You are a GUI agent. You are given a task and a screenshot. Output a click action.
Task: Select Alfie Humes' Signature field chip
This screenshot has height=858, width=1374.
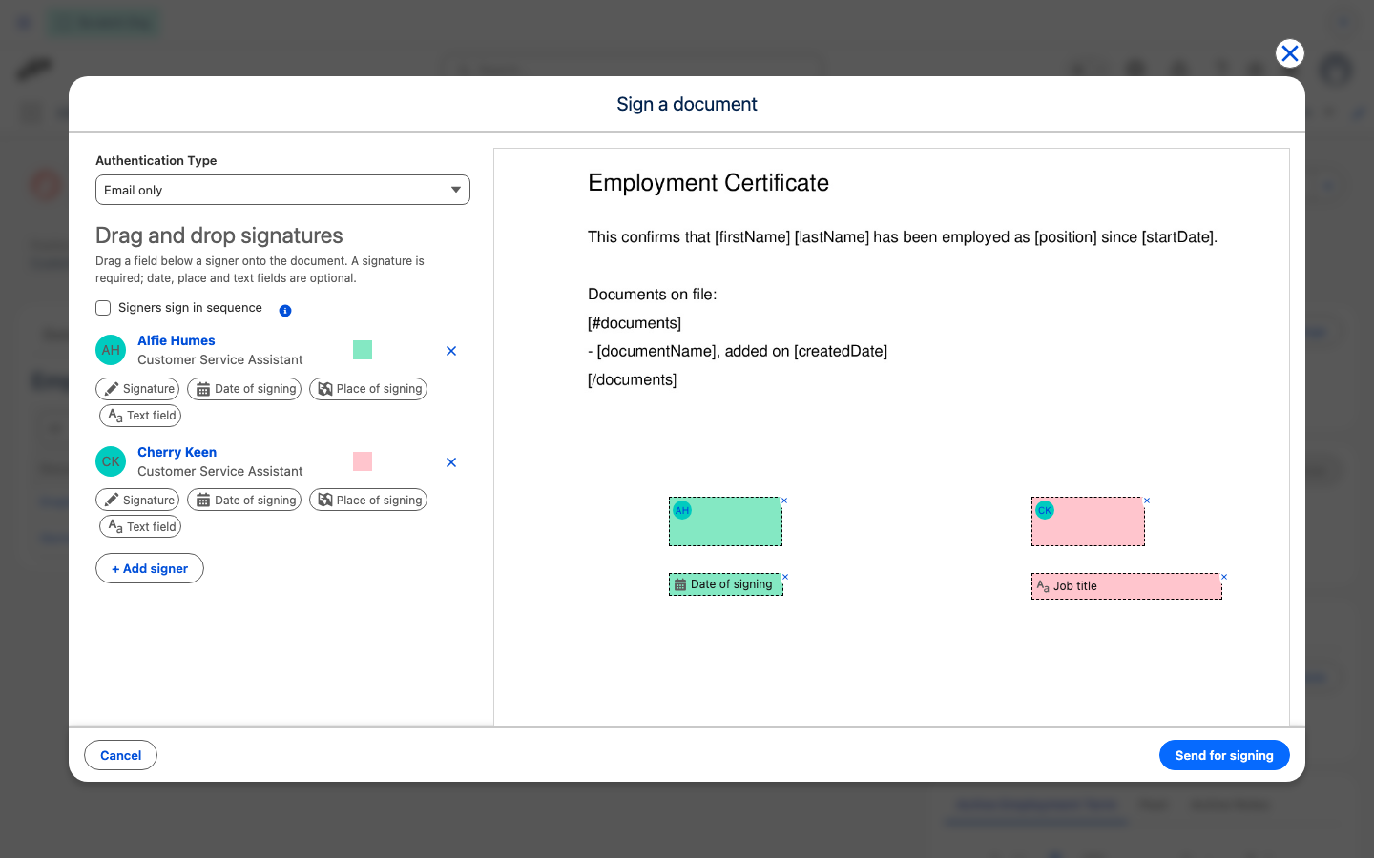137,389
